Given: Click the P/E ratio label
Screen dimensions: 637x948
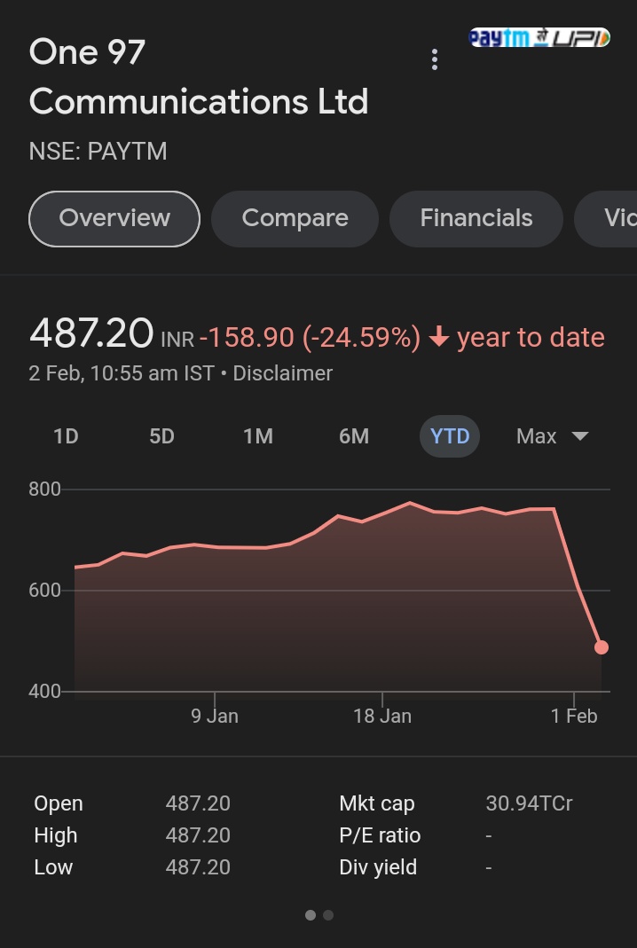Looking at the screenshot, I should coord(380,835).
